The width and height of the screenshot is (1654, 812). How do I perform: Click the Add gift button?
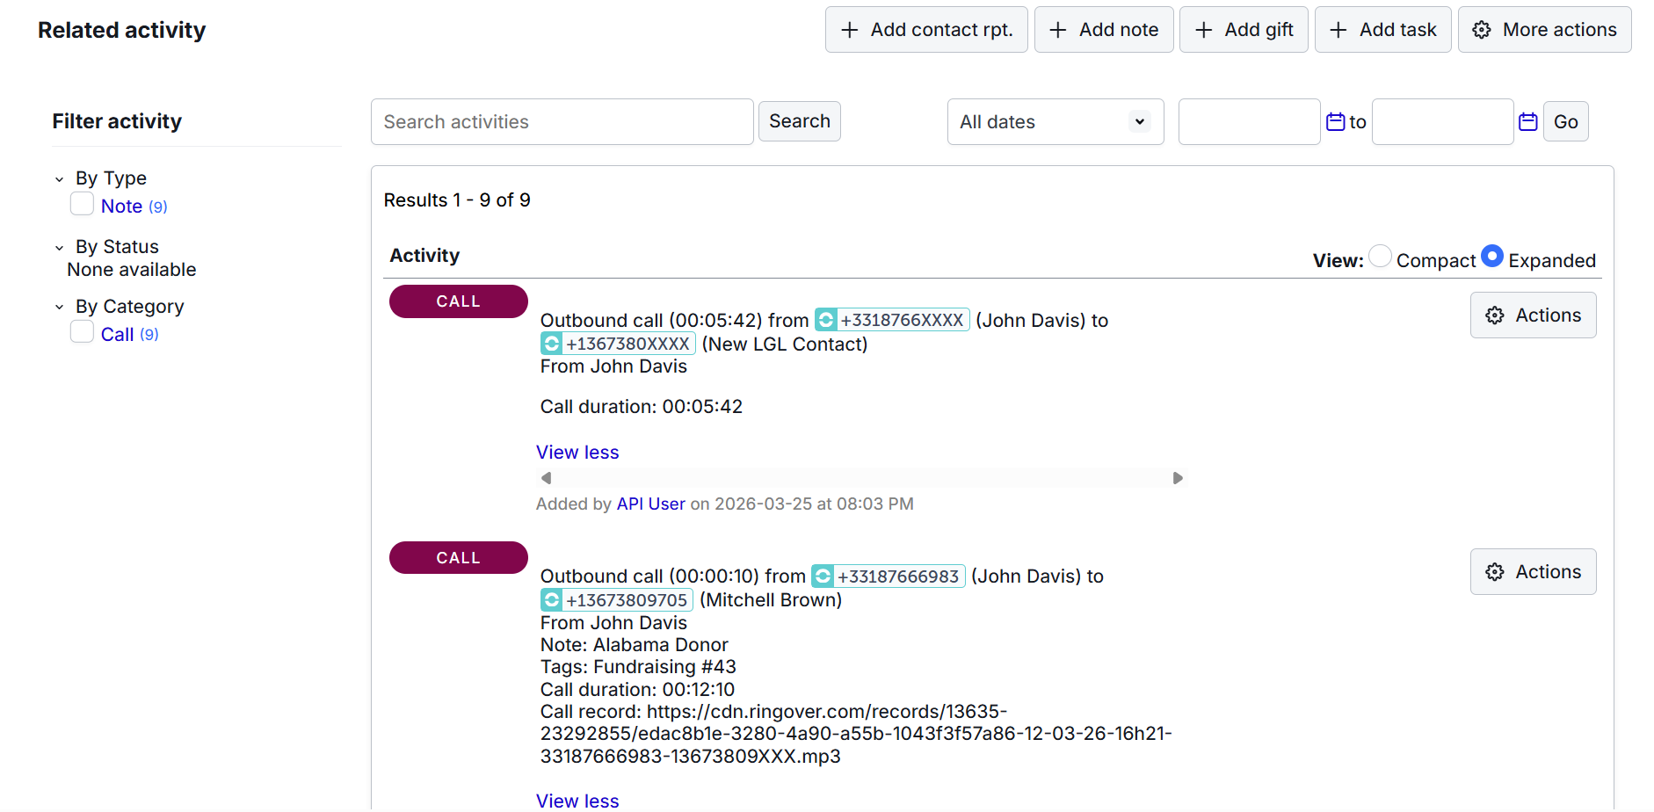coord(1243,30)
